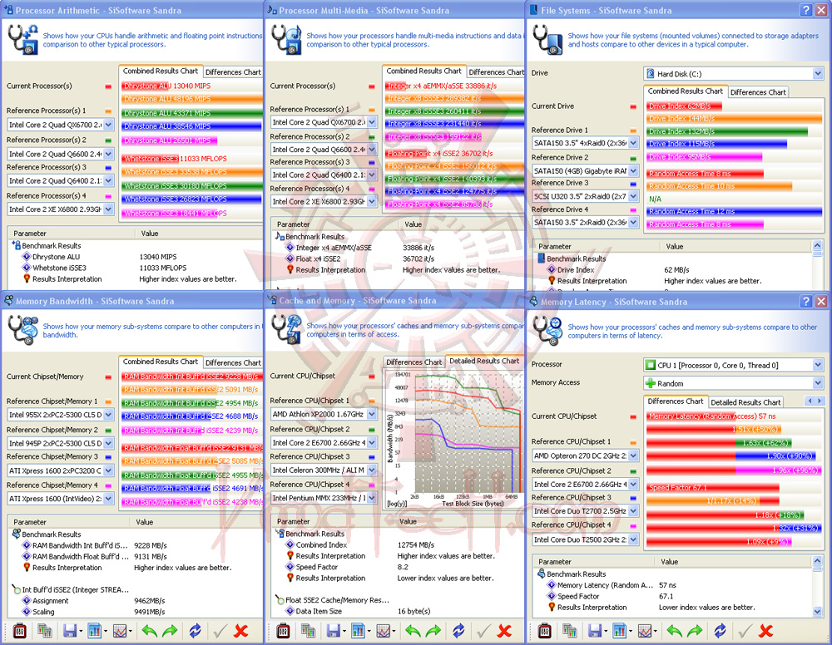Click the green forward arrow in Cache and Memory toolbar
This screenshot has height=645, width=832.
point(433,631)
